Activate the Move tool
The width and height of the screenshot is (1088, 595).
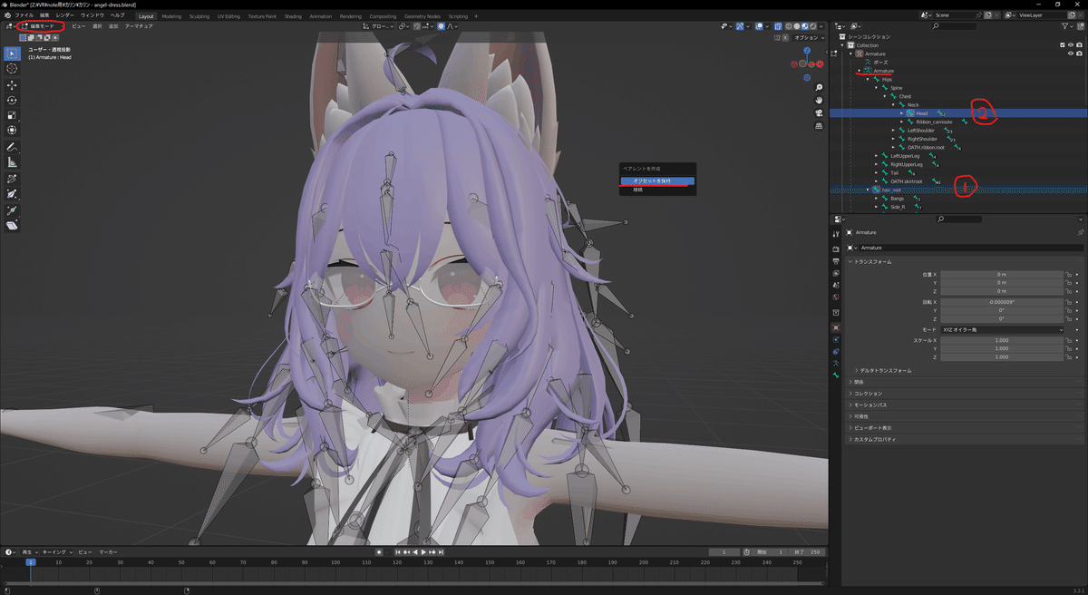12,85
